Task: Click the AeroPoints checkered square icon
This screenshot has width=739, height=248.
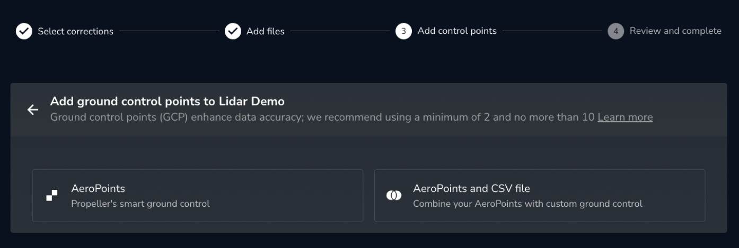Action: pyautogui.click(x=52, y=196)
